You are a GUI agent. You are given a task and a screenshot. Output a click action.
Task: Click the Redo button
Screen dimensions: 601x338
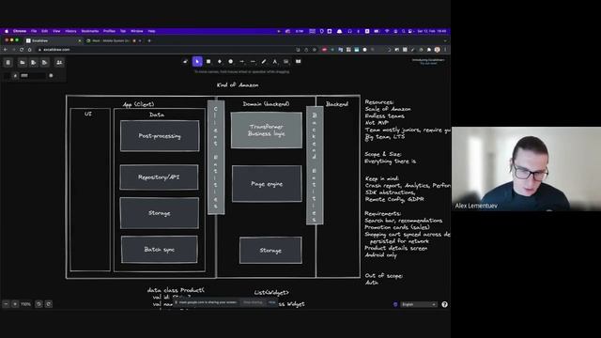48,304
